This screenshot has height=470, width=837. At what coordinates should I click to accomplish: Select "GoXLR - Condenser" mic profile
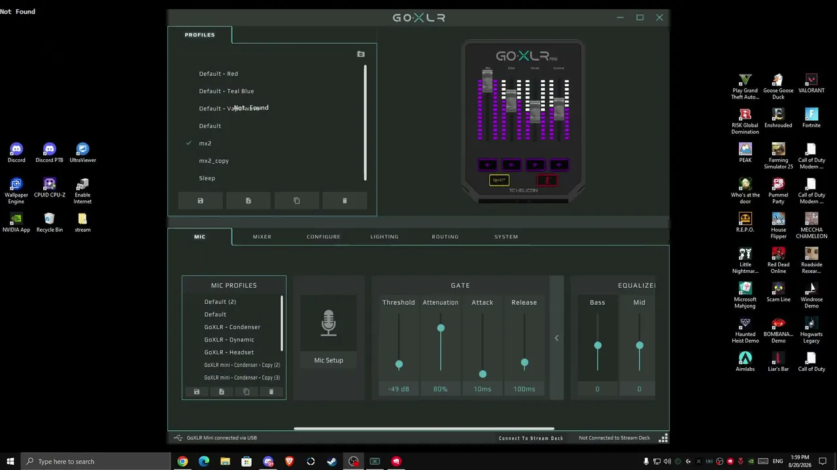click(232, 327)
